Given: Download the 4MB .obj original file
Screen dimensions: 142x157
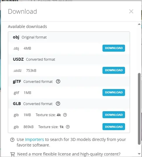Looking at the screenshot, I should 114,48.
